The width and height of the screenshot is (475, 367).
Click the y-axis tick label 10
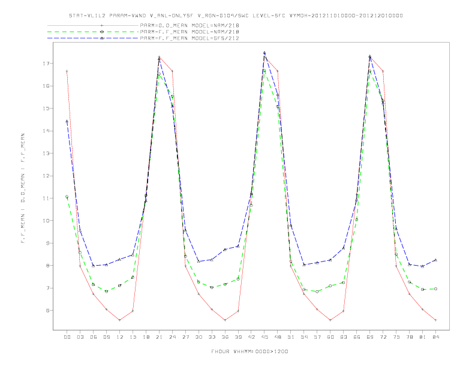click(46, 221)
